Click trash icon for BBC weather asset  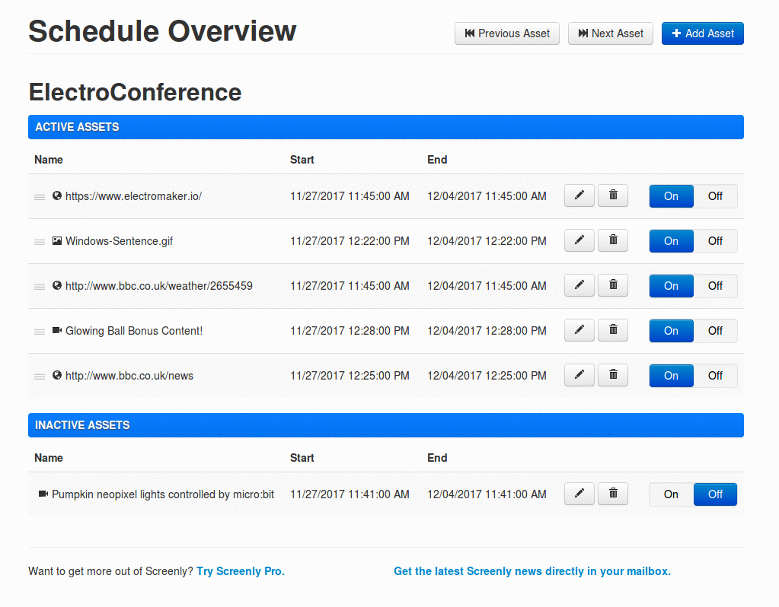613,286
